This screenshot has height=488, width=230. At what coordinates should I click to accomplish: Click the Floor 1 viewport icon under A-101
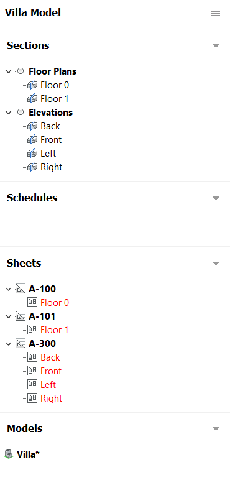coord(32,329)
